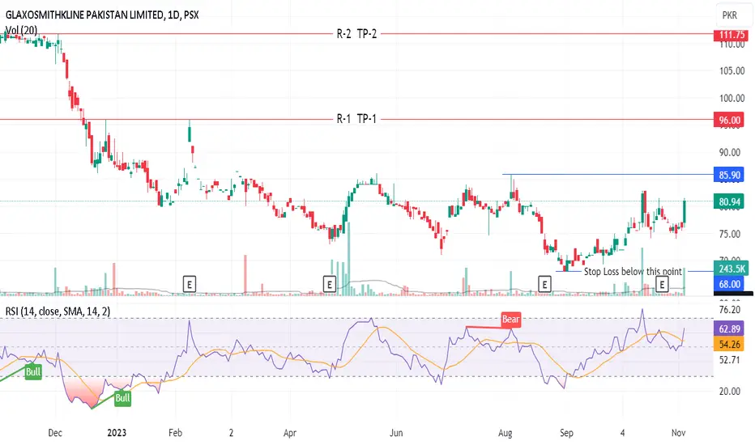Click the Bull label near December

[x=33, y=372]
